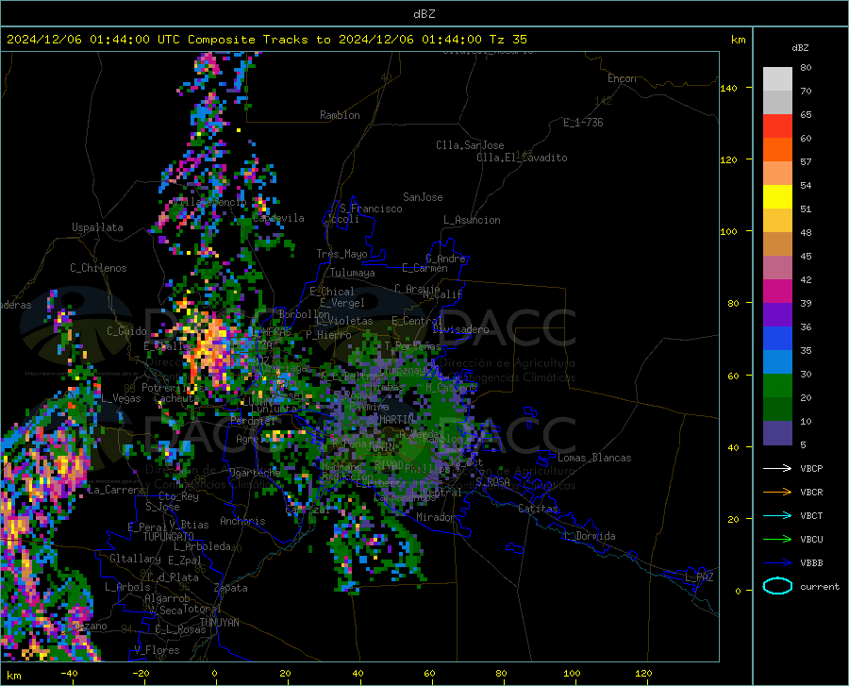Click the SanJose map label
The image size is (849, 686).
pos(423,197)
